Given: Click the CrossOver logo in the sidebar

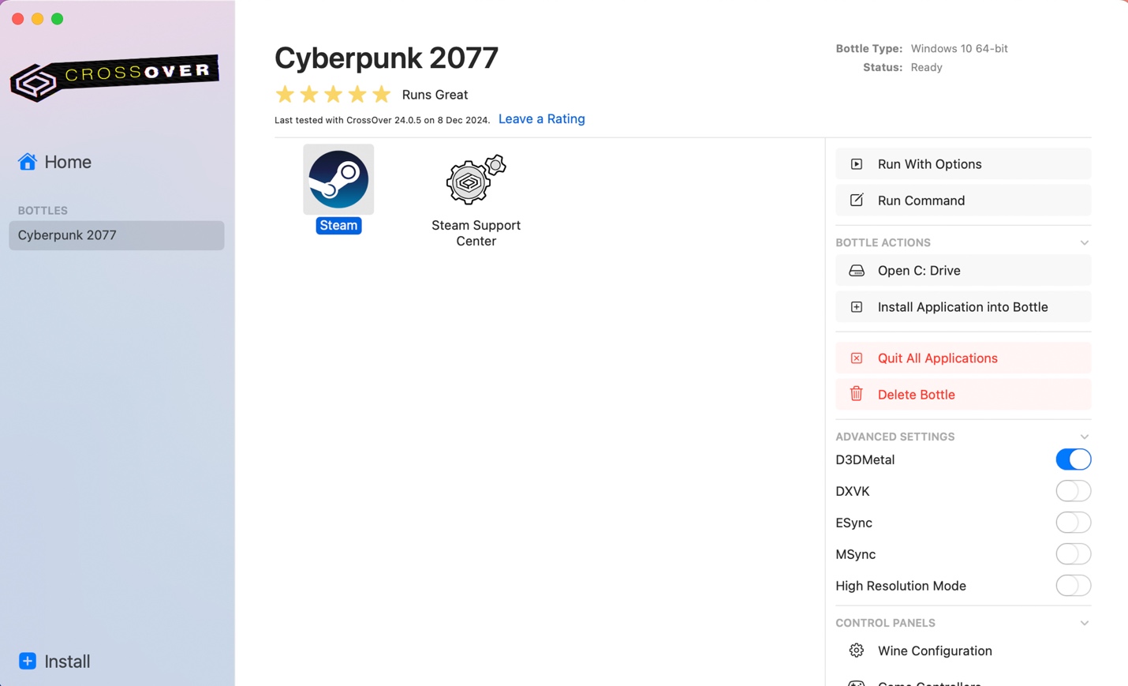Looking at the screenshot, I should coord(114,77).
